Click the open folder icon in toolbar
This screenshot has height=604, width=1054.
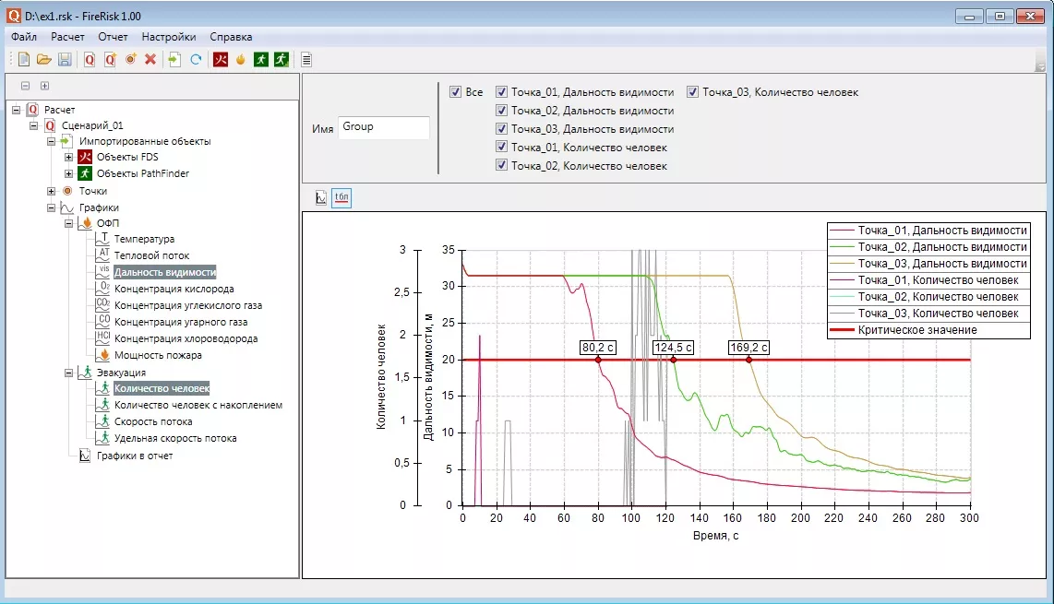pyautogui.click(x=44, y=59)
